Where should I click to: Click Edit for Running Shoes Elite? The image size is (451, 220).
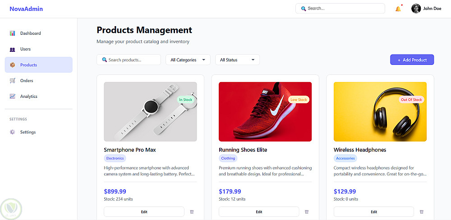(259, 212)
